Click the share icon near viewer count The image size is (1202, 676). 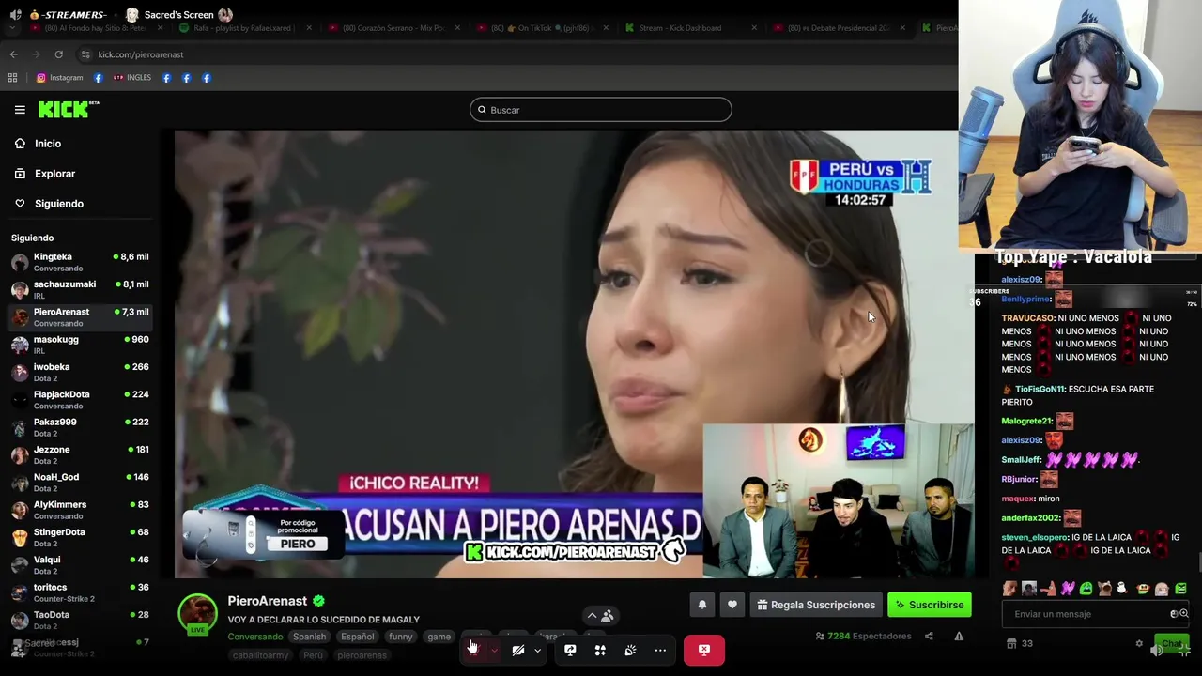tap(929, 637)
